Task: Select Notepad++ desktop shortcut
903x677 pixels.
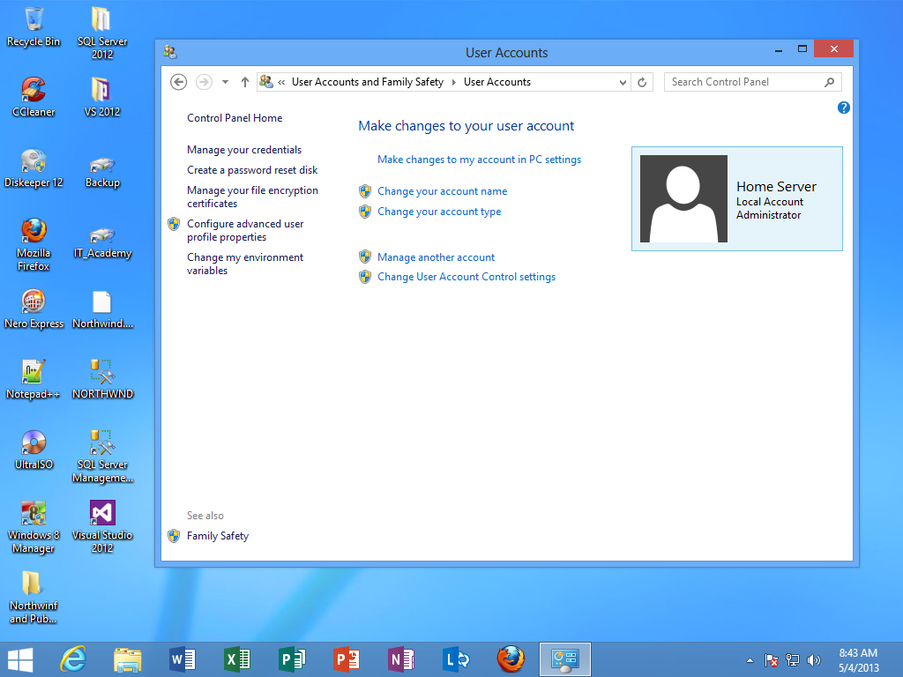Action: tap(34, 379)
